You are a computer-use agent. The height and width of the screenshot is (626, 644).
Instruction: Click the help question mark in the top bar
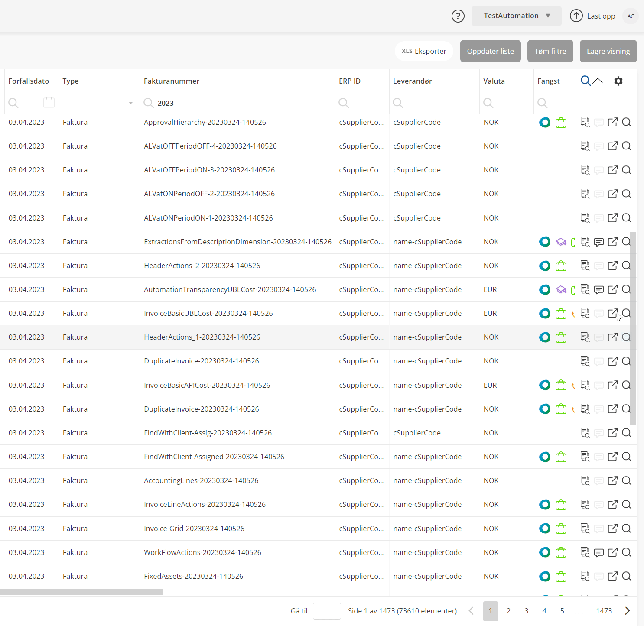tap(458, 16)
